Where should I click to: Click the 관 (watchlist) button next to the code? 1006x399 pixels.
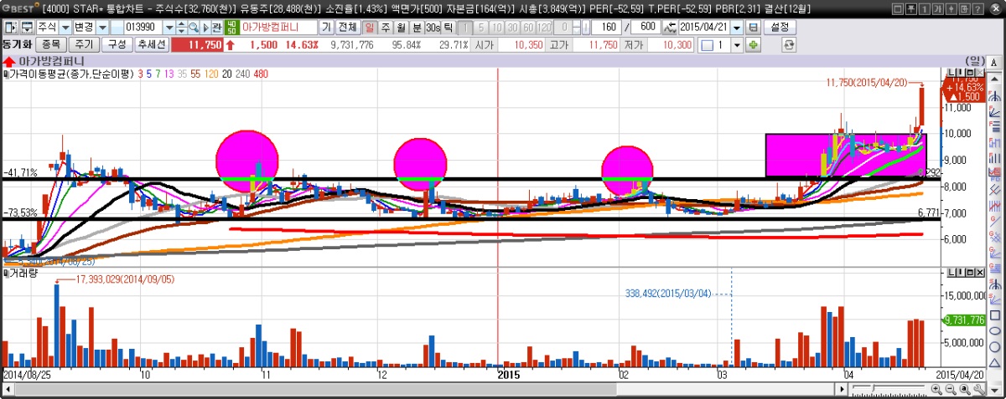click(x=216, y=27)
